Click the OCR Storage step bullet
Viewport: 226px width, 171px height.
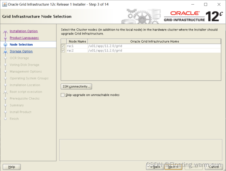[x=6, y=58]
